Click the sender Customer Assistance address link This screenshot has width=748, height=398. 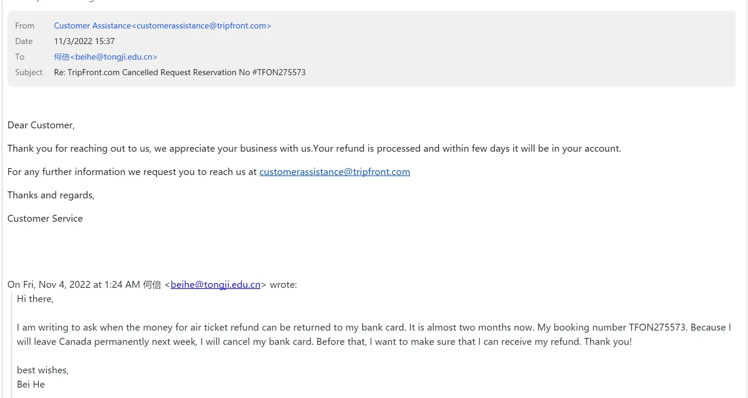162,26
